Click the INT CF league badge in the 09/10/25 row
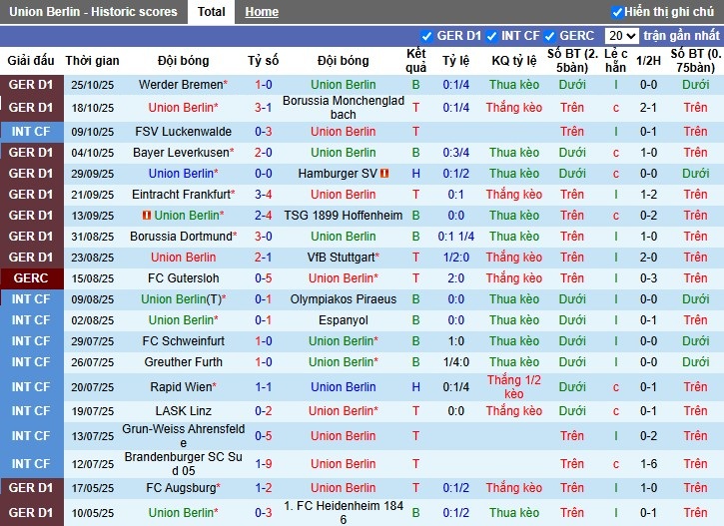 [x=31, y=132]
